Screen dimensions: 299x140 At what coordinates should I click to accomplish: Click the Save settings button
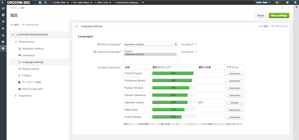(x=279, y=15)
